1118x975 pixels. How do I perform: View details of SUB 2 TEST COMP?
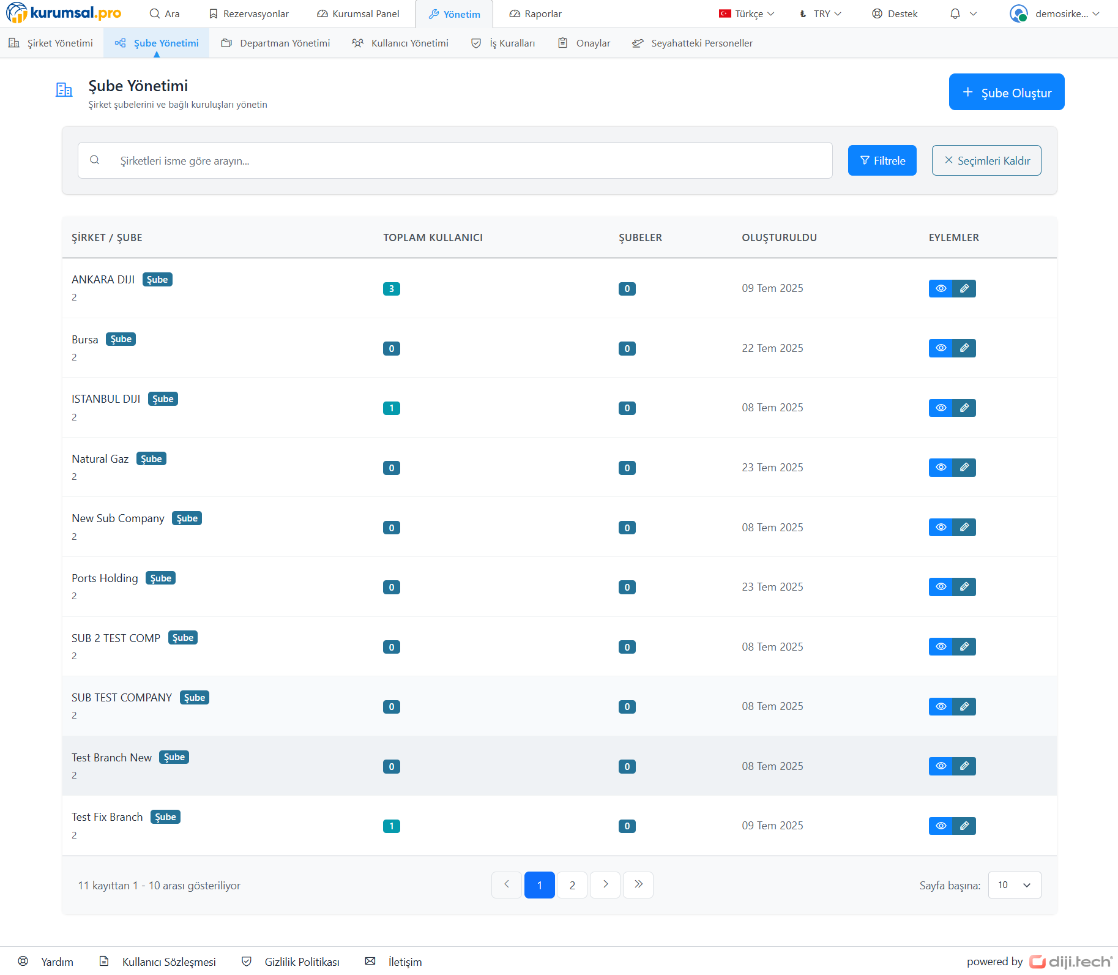[941, 646]
